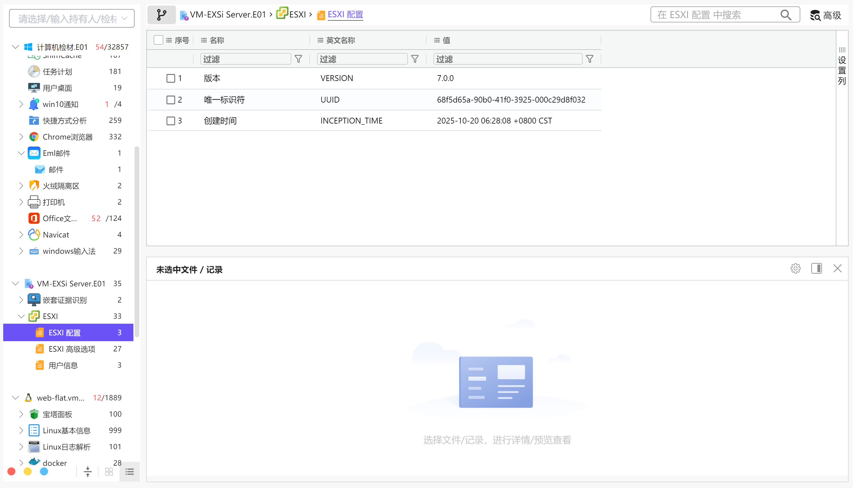Click the branch tree icon button
Image resolution: width=853 pixels, height=488 pixels.
[161, 15]
